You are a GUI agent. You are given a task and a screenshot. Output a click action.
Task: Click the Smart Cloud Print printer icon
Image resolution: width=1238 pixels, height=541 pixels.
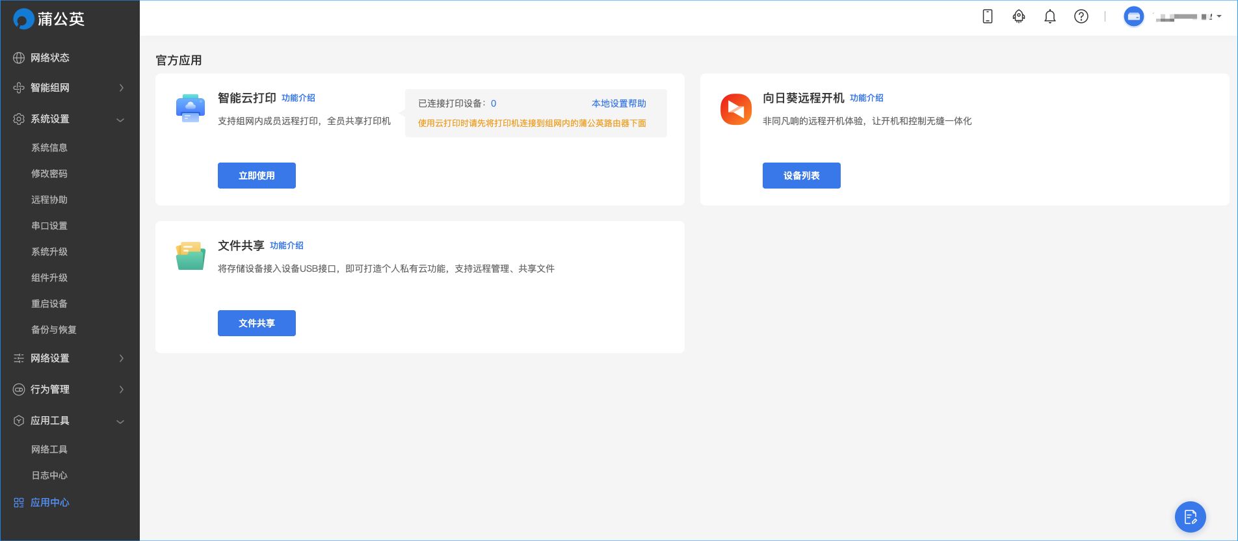point(191,108)
